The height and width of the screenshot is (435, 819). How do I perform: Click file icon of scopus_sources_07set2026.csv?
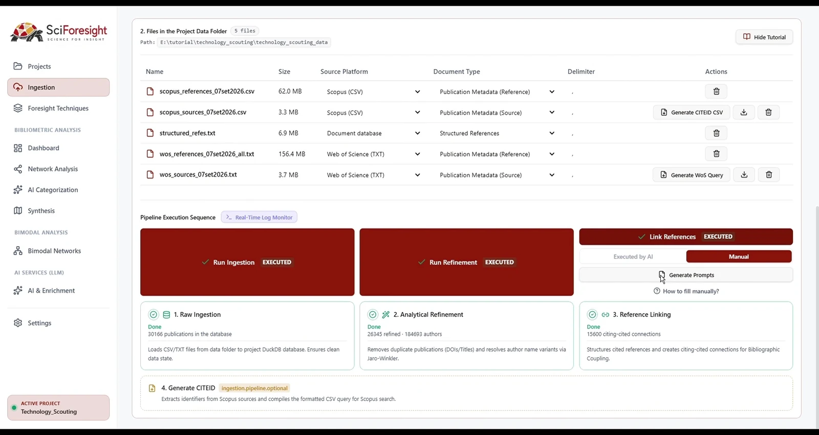[150, 112]
